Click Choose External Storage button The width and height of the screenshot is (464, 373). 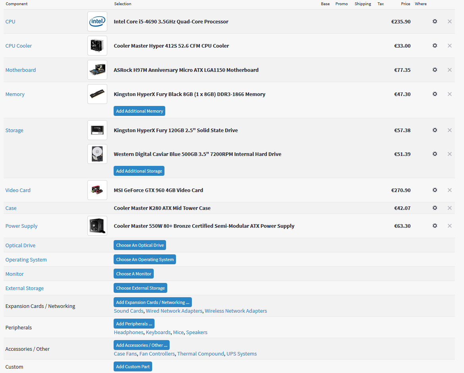point(141,288)
